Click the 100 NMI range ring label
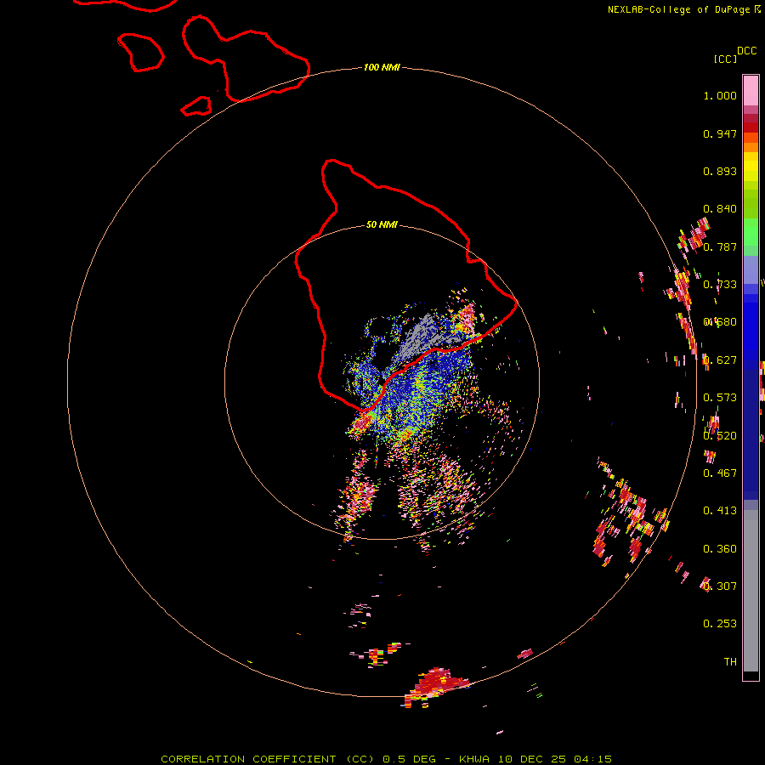Screen dimensions: 765x765 382,67
